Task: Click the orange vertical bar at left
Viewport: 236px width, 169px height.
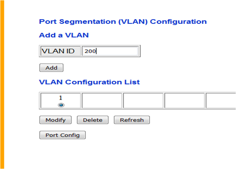Action: click(x=2, y=84)
